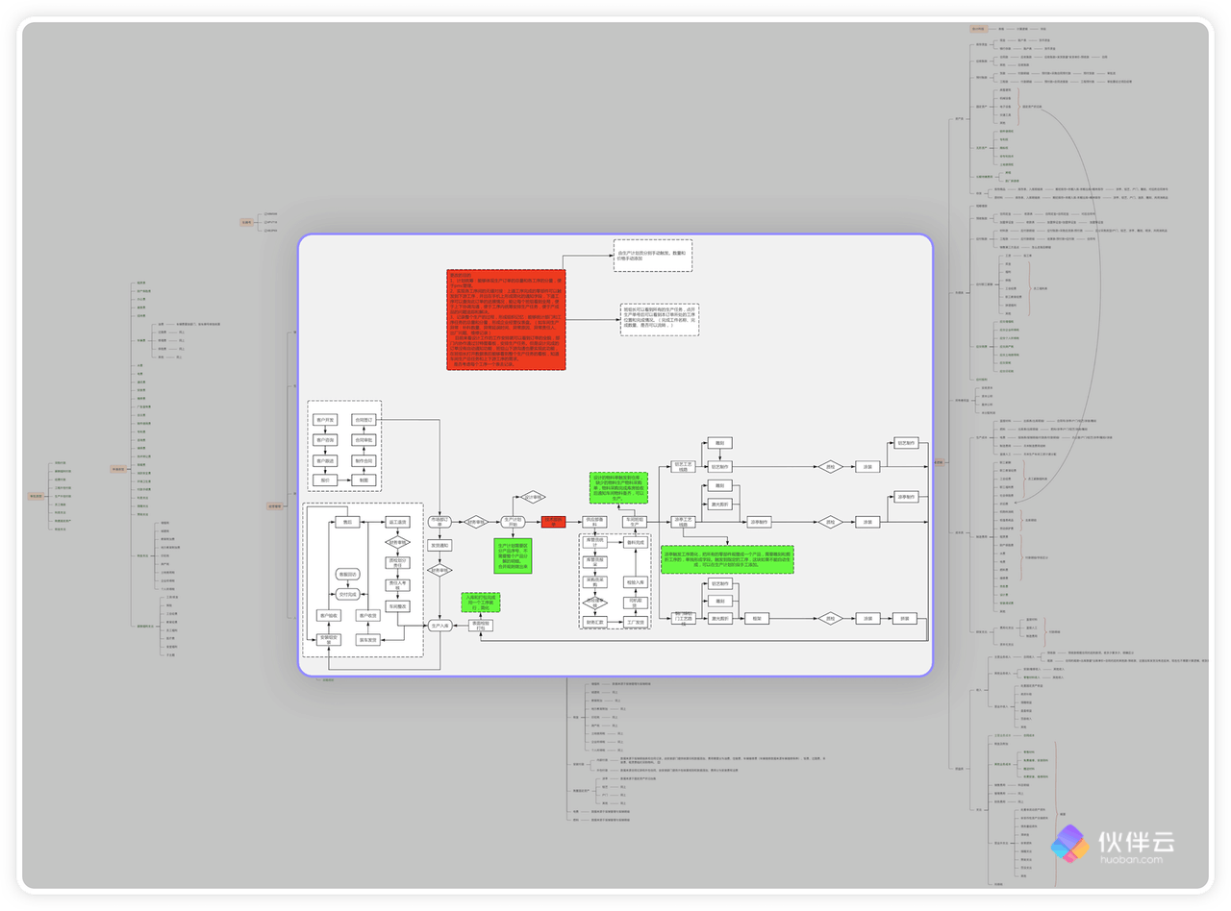Click the green note above 表面检验打包
1231x911 pixels.
pos(480,603)
